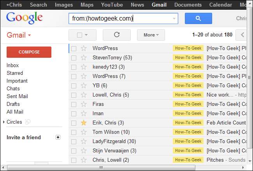Open the Inbox folder
This screenshot has width=253, height=171.
click(12, 65)
